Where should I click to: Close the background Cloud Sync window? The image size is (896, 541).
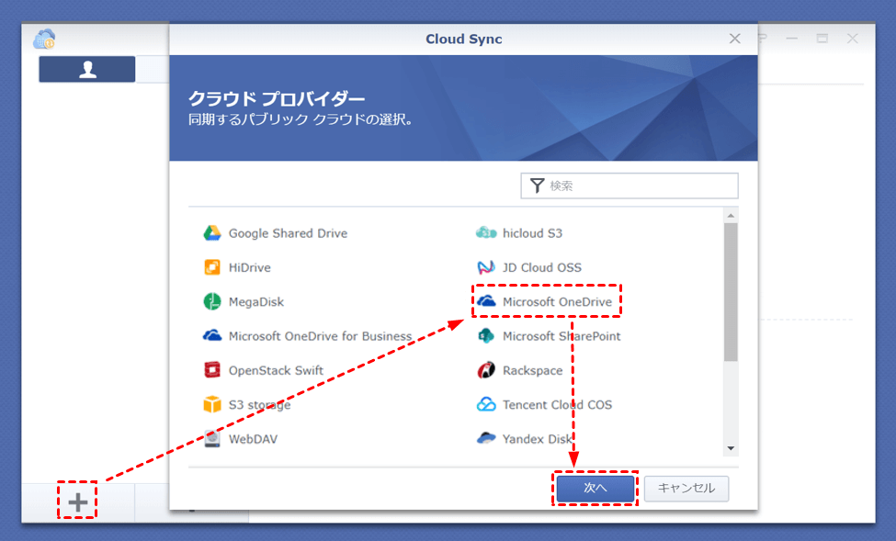click(x=853, y=39)
